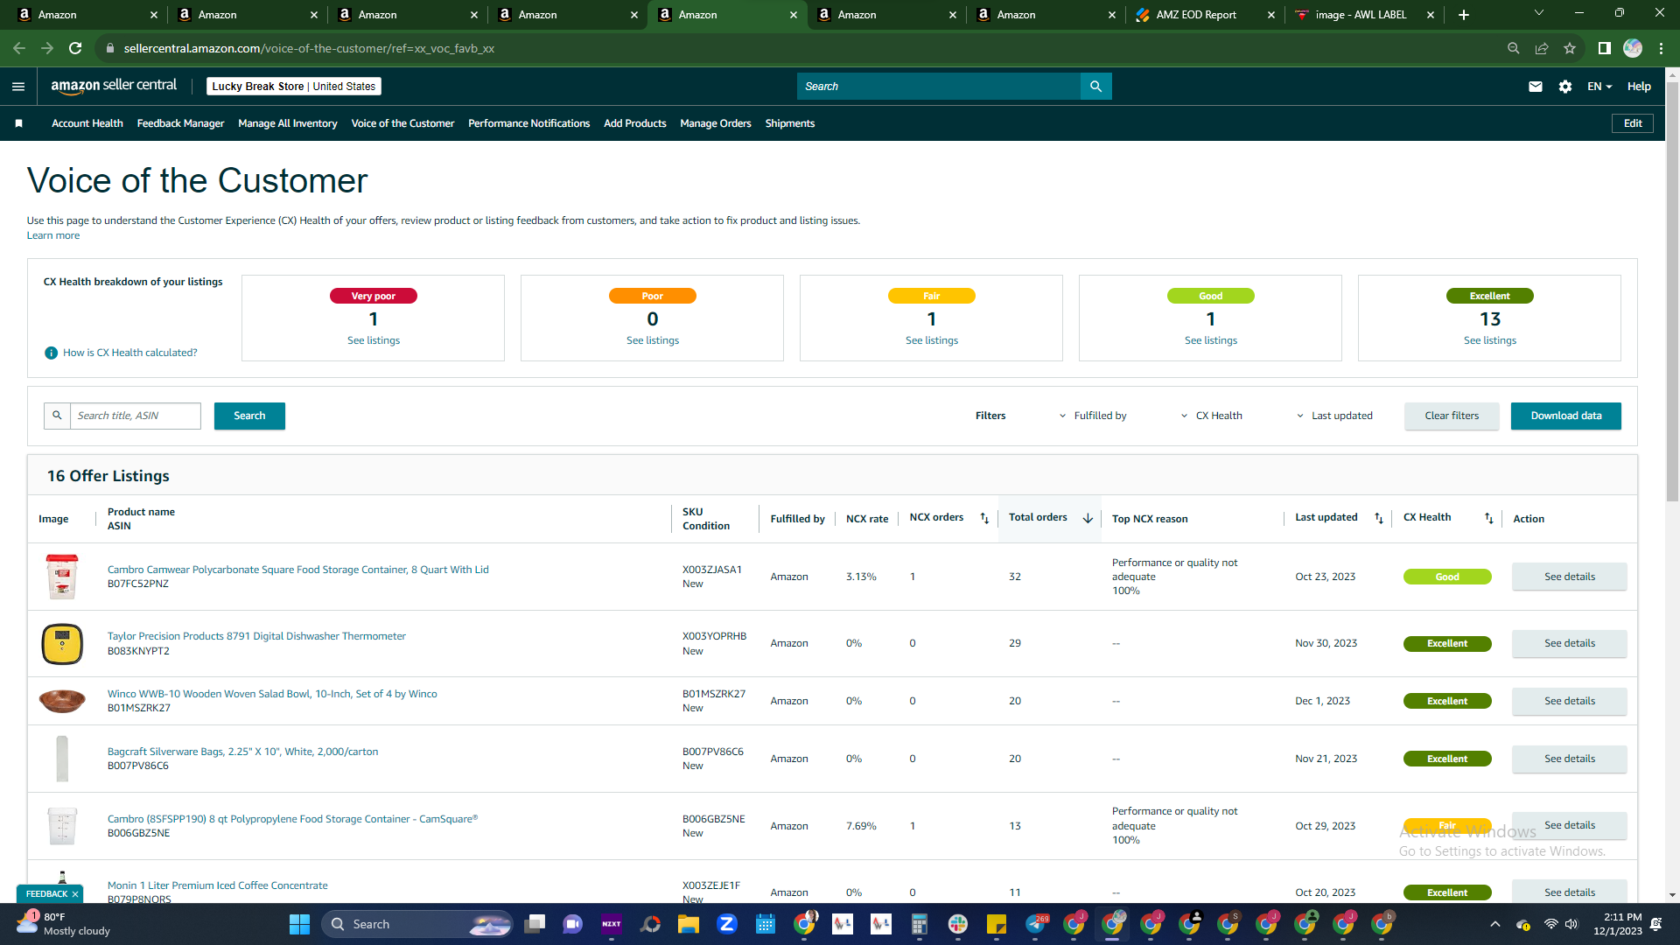Open the EN language dropdown
The width and height of the screenshot is (1680, 945).
(x=1599, y=87)
